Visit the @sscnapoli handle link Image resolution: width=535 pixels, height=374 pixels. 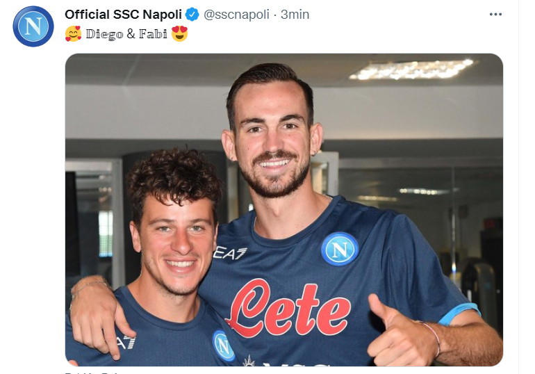(x=236, y=15)
